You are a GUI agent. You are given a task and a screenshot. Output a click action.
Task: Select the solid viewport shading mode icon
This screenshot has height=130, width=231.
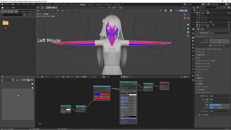pos(182,10)
